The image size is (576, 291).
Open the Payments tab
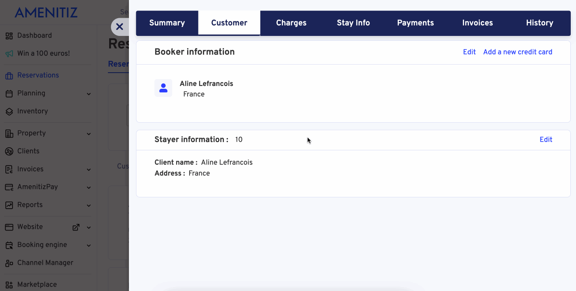click(x=416, y=23)
